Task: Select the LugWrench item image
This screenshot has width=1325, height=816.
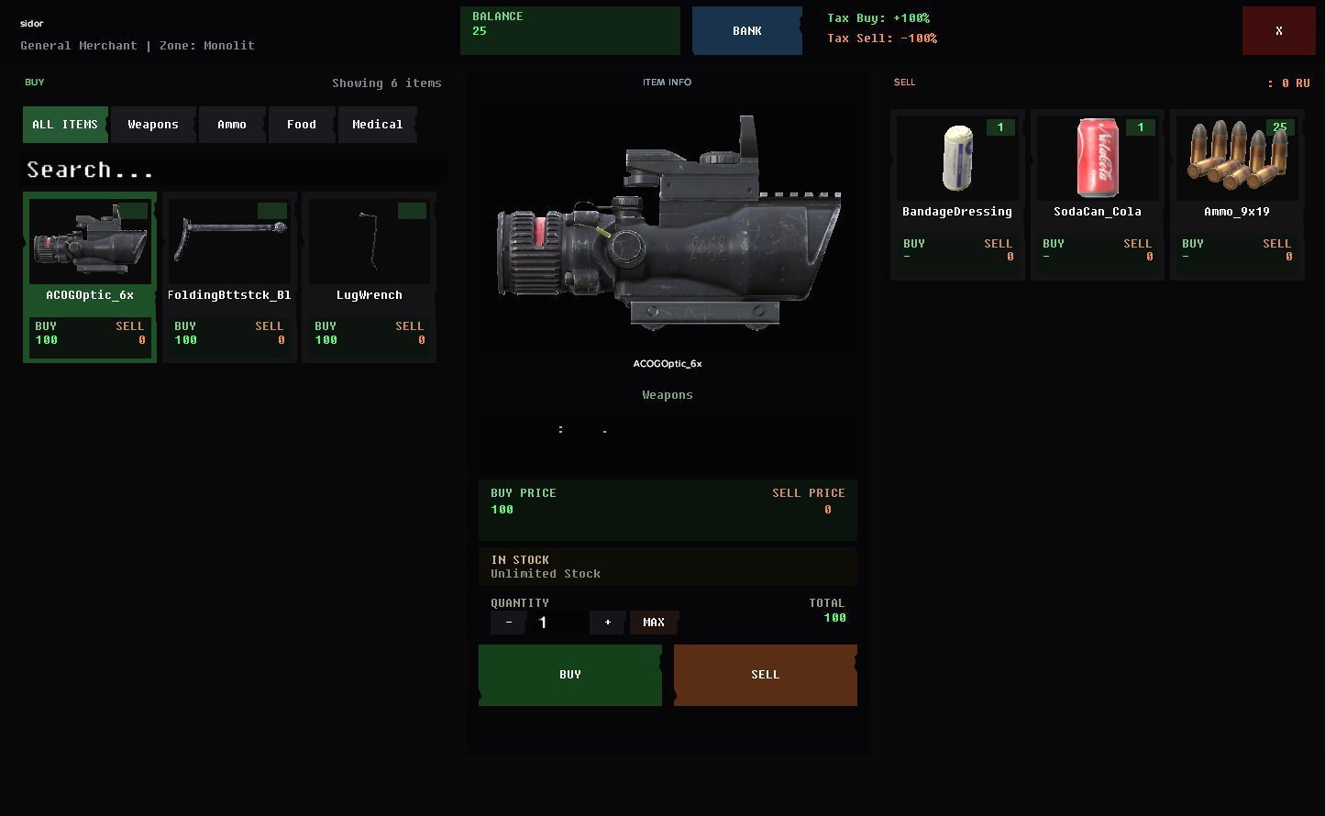Action: (x=370, y=242)
